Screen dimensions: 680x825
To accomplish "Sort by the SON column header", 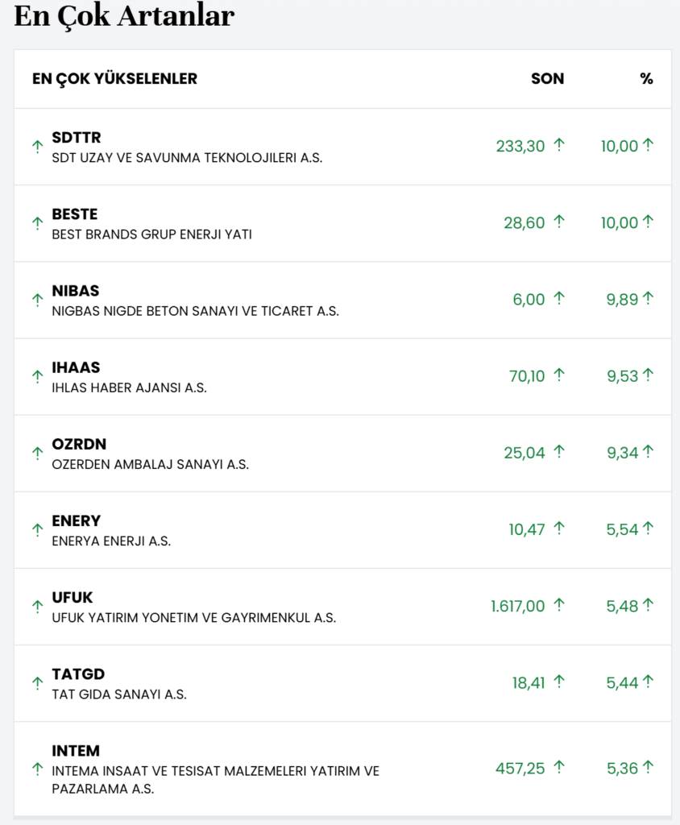I will tap(547, 79).
